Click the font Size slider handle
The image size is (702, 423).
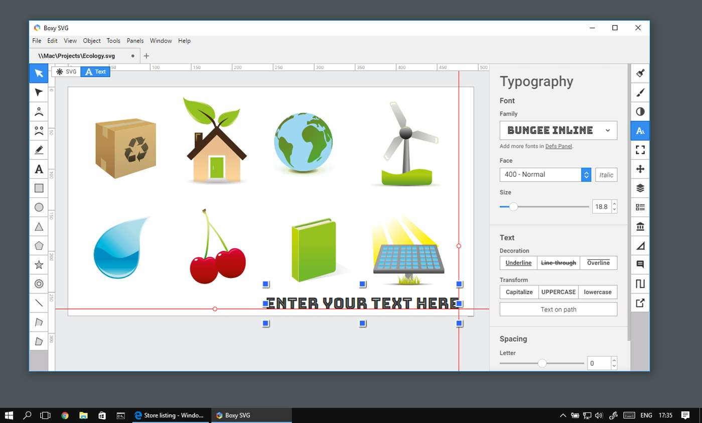513,206
